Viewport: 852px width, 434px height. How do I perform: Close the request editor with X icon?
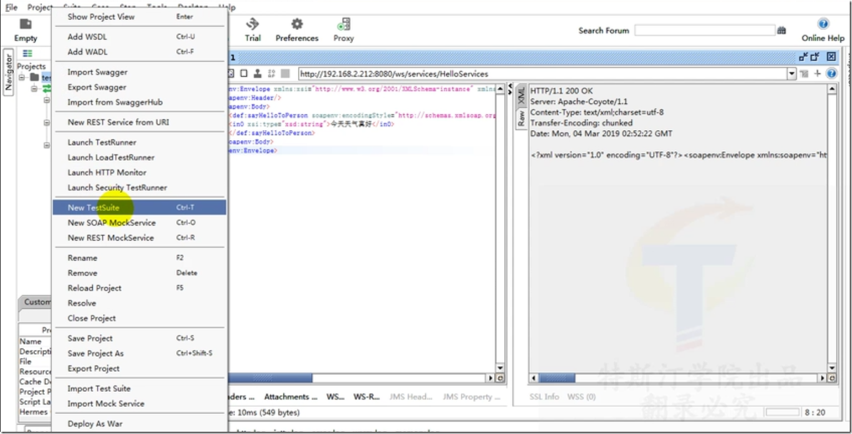point(831,57)
